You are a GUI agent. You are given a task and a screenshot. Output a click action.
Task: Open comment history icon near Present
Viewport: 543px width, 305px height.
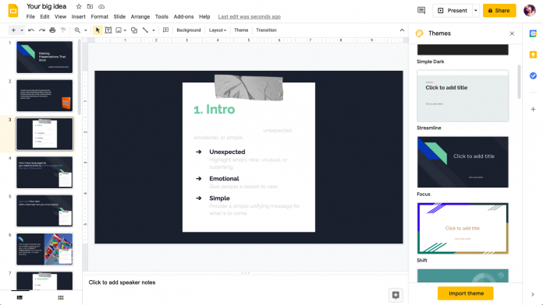point(421,10)
